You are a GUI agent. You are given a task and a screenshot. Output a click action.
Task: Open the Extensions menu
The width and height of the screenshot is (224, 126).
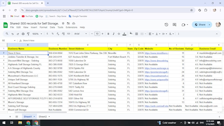[x=71, y=27]
